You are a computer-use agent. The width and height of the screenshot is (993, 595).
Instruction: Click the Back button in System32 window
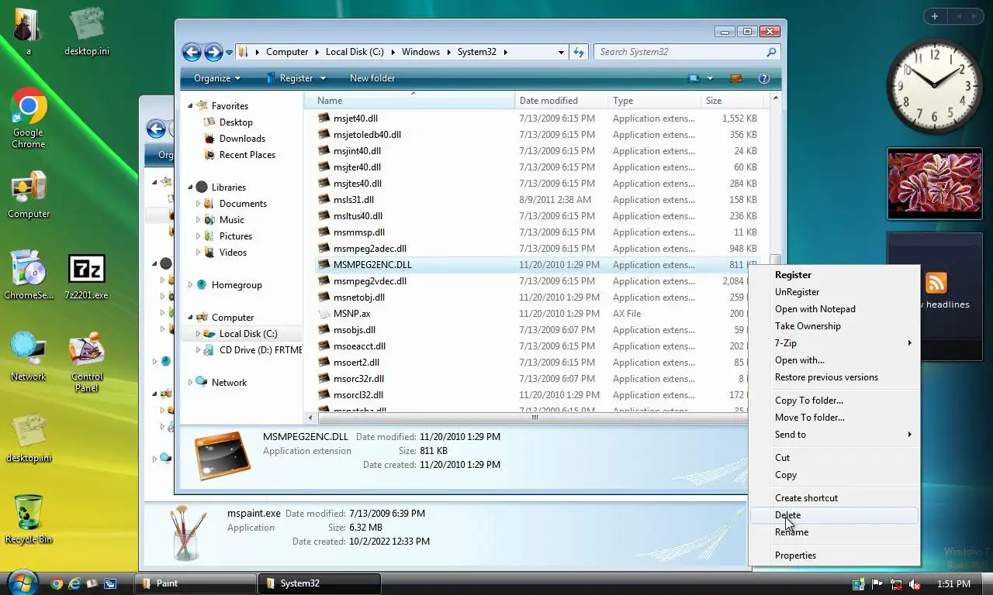click(x=192, y=52)
